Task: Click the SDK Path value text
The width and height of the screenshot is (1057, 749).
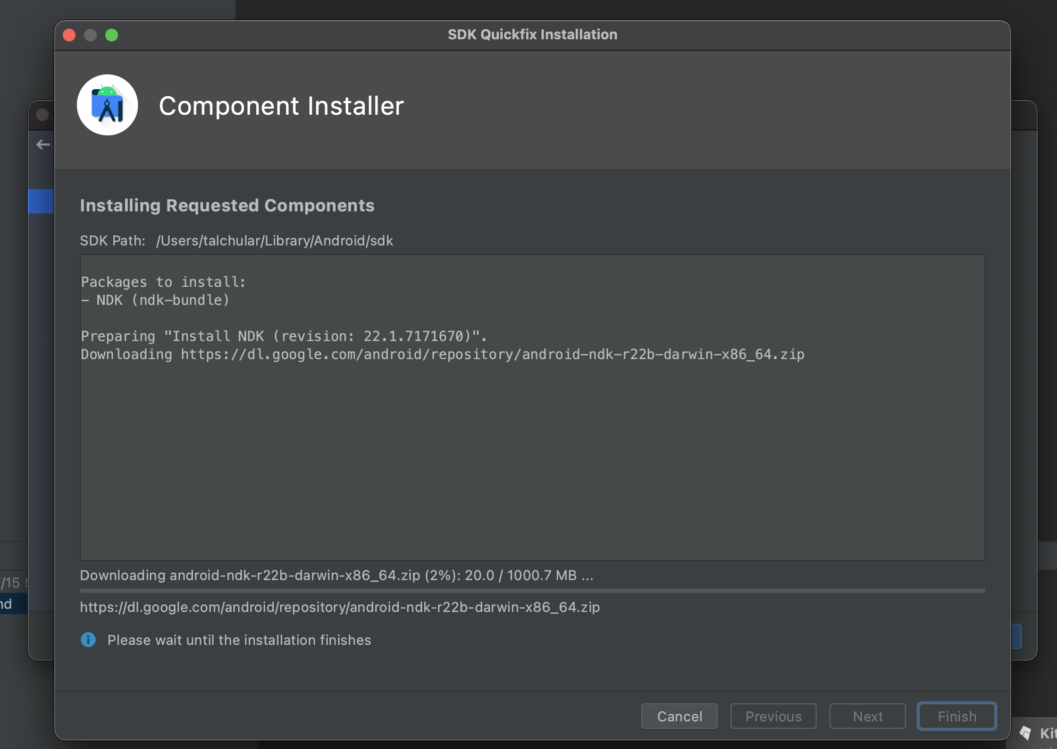Action: click(x=274, y=241)
